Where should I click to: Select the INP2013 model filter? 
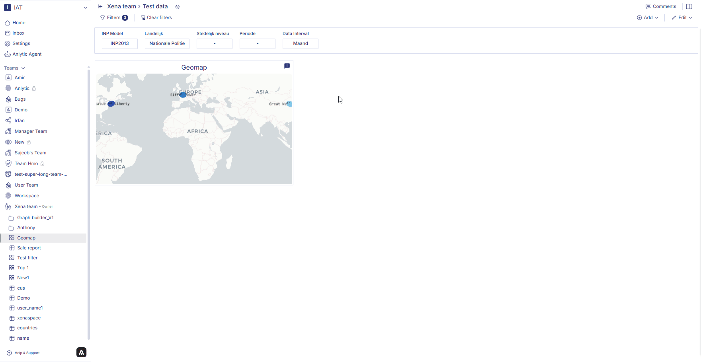tap(120, 43)
